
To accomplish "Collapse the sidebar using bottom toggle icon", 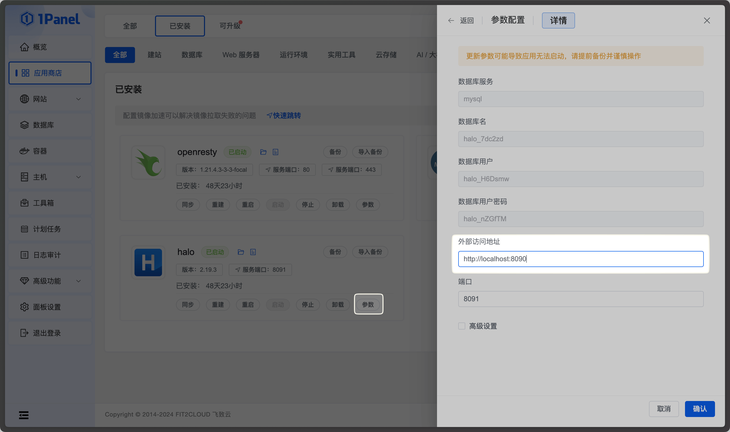I will click(23, 415).
